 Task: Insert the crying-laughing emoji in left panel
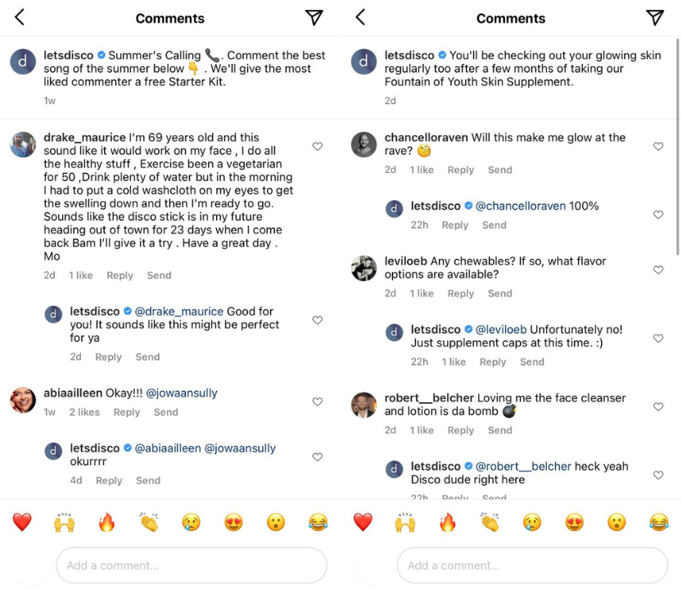318,522
